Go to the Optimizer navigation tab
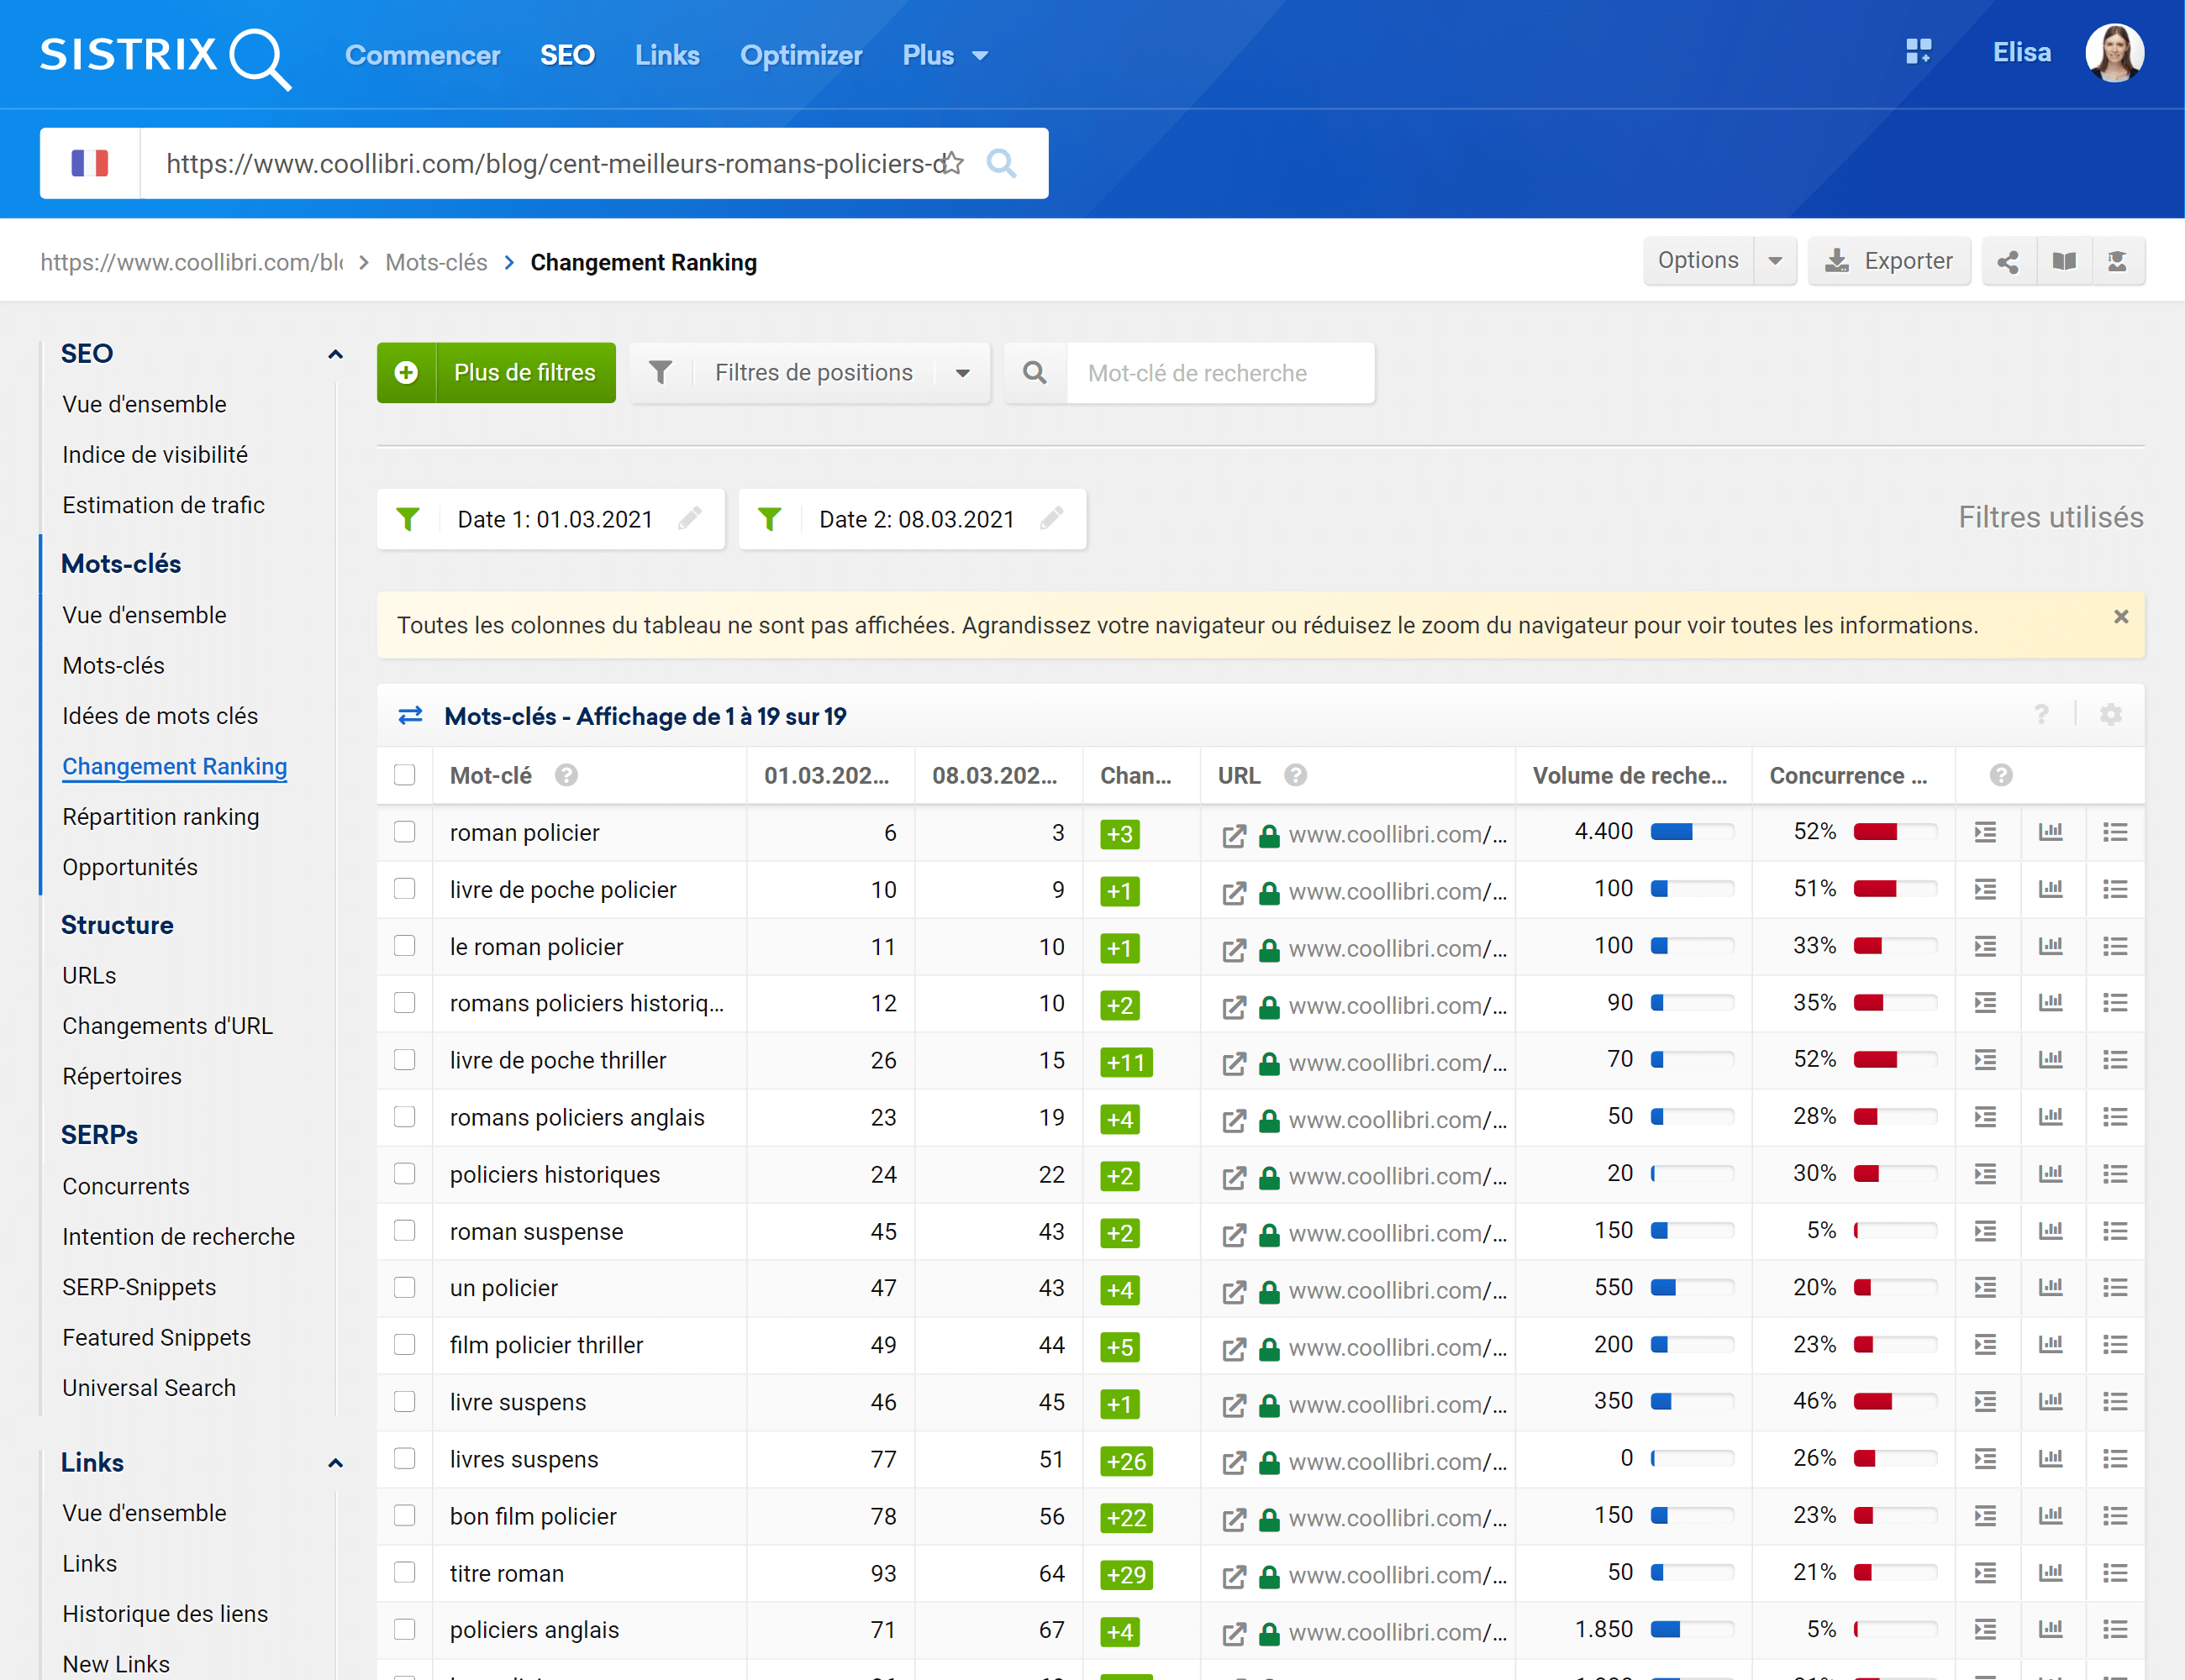This screenshot has height=1680, width=2185. click(x=802, y=56)
